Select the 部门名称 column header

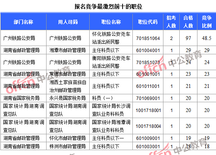click(x=23, y=22)
